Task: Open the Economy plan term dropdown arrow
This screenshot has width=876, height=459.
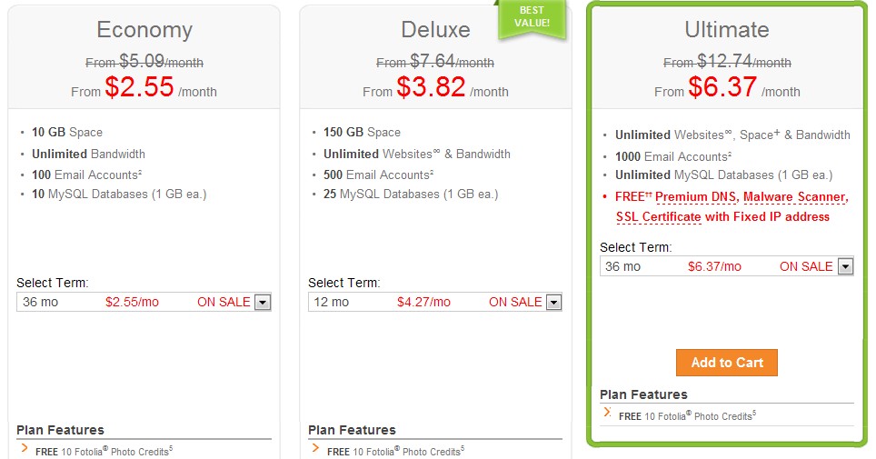Action: point(263,303)
